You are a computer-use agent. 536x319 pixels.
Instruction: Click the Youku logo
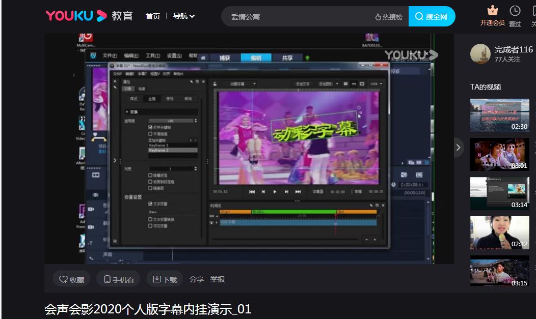pos(76,16)
